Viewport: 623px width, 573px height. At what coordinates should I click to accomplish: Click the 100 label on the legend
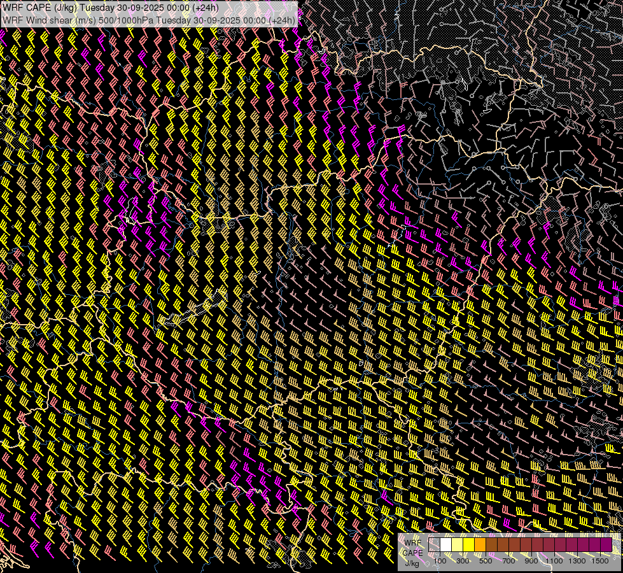pos(440,561)
